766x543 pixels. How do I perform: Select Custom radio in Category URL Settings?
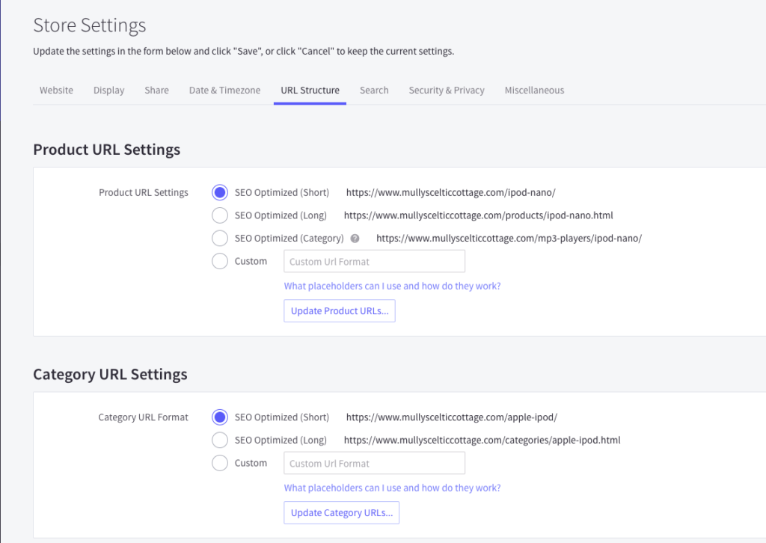pyautogui.click(x=220, y=463)
